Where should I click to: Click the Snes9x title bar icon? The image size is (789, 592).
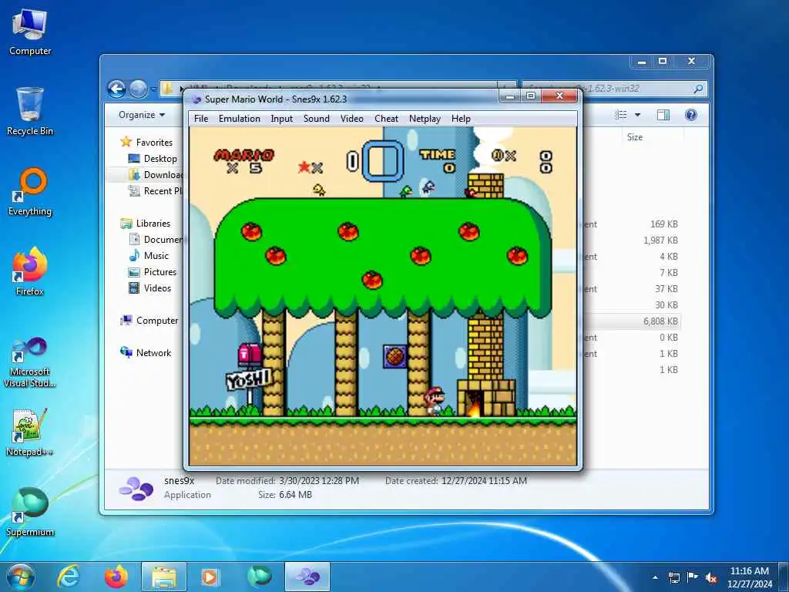coord(196,99)
